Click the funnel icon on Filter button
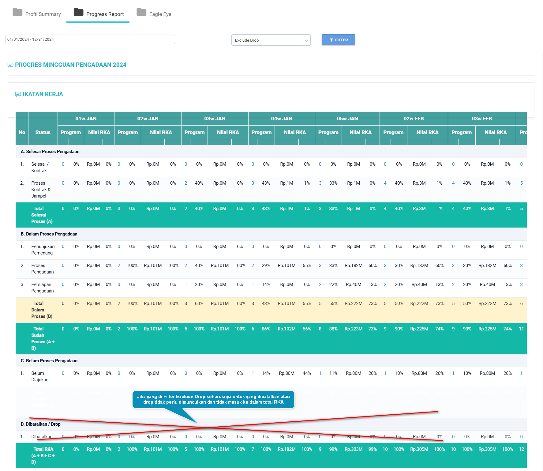The height and width of the screenshot is (471, 543). point(331,40)
